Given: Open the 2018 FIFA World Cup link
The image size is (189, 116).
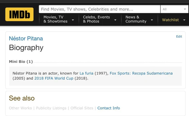Looking at the screenshot, I should coord(54,78).
